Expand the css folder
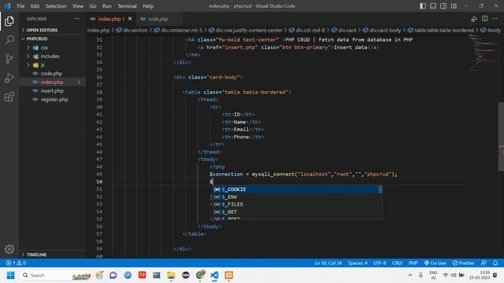 [x=44, y=47]
